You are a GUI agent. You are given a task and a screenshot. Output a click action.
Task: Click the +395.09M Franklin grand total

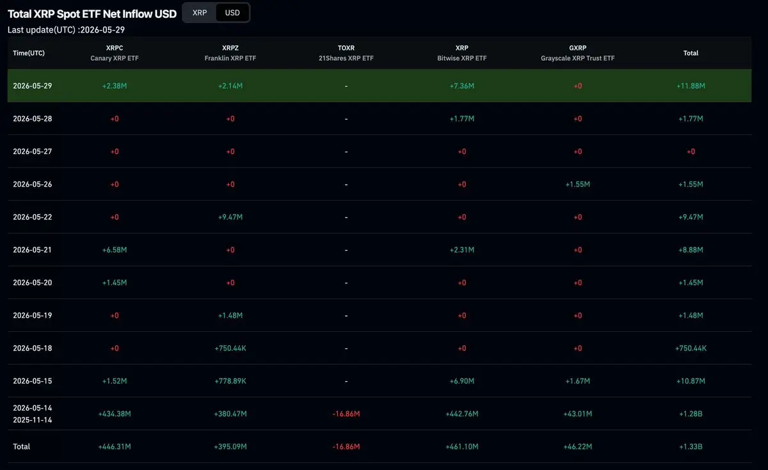click(230, 446)
